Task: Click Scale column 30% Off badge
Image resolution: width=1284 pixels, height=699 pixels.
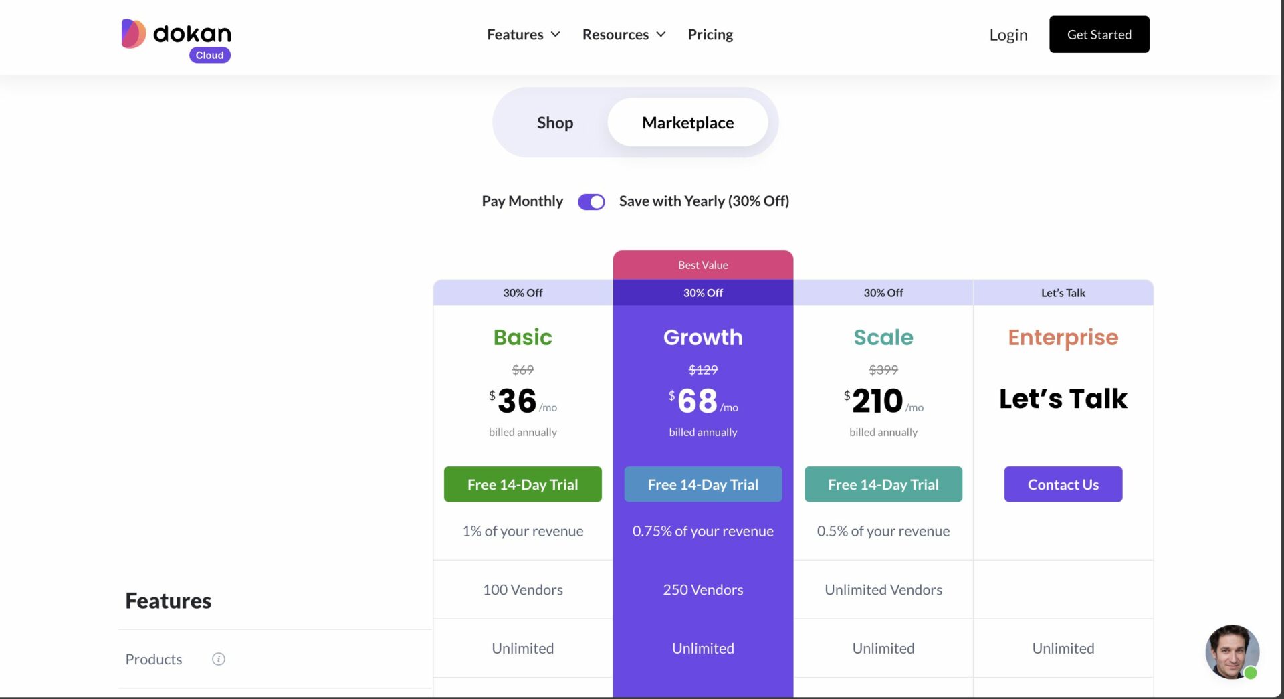Action: tap(883, 293)
